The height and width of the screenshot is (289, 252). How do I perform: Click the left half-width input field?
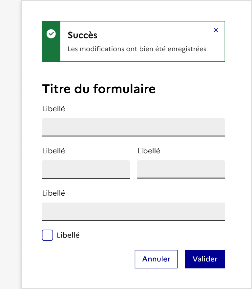86,169
